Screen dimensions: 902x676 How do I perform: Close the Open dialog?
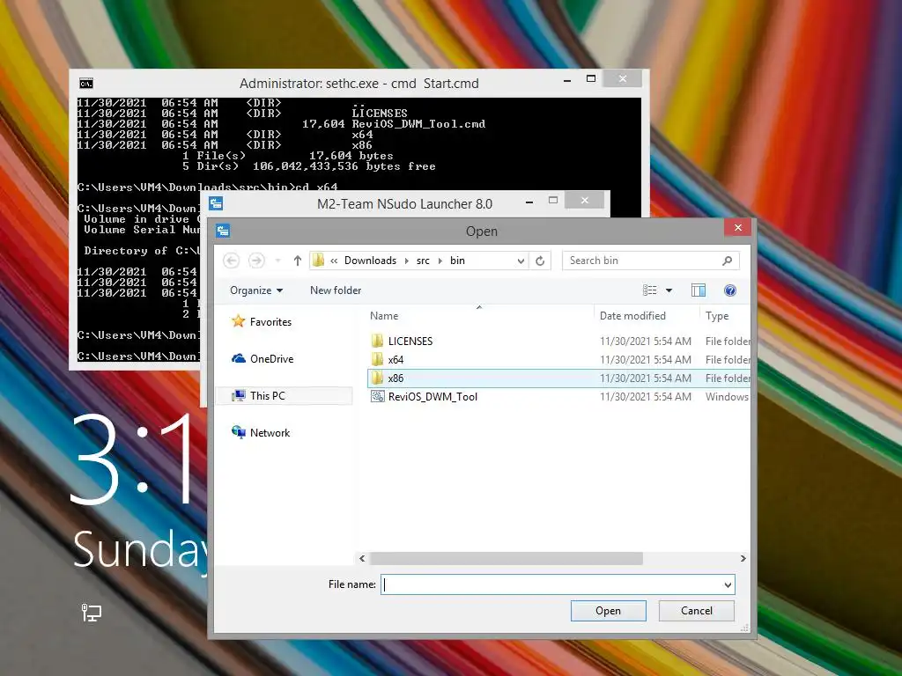coord(738,228)
